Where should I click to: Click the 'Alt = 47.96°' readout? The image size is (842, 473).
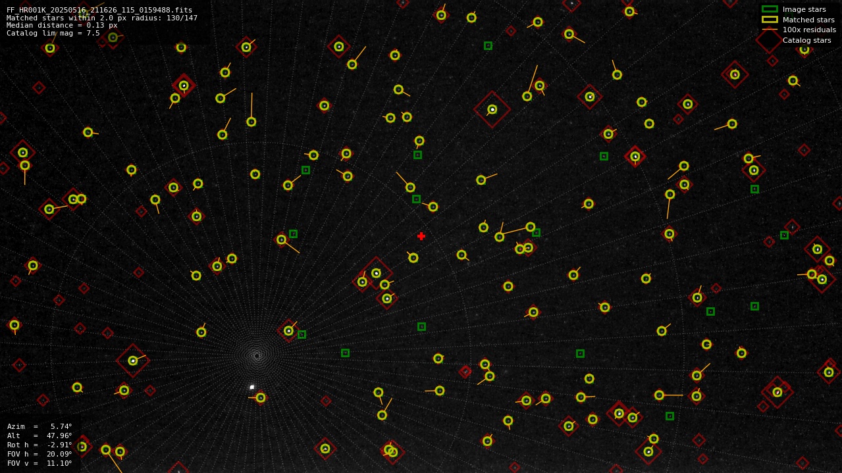pyautogui.click(x=39, y=436)
